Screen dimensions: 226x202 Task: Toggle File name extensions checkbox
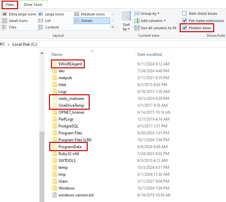(185, 21)
